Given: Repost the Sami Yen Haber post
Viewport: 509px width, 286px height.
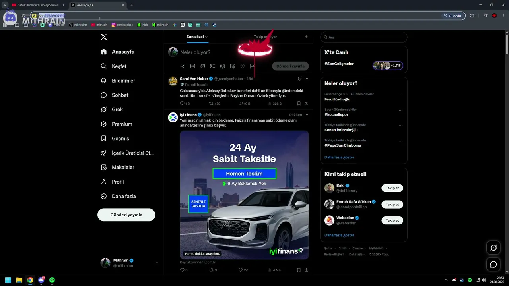Looking at the screenshot, I should point(211,103).
